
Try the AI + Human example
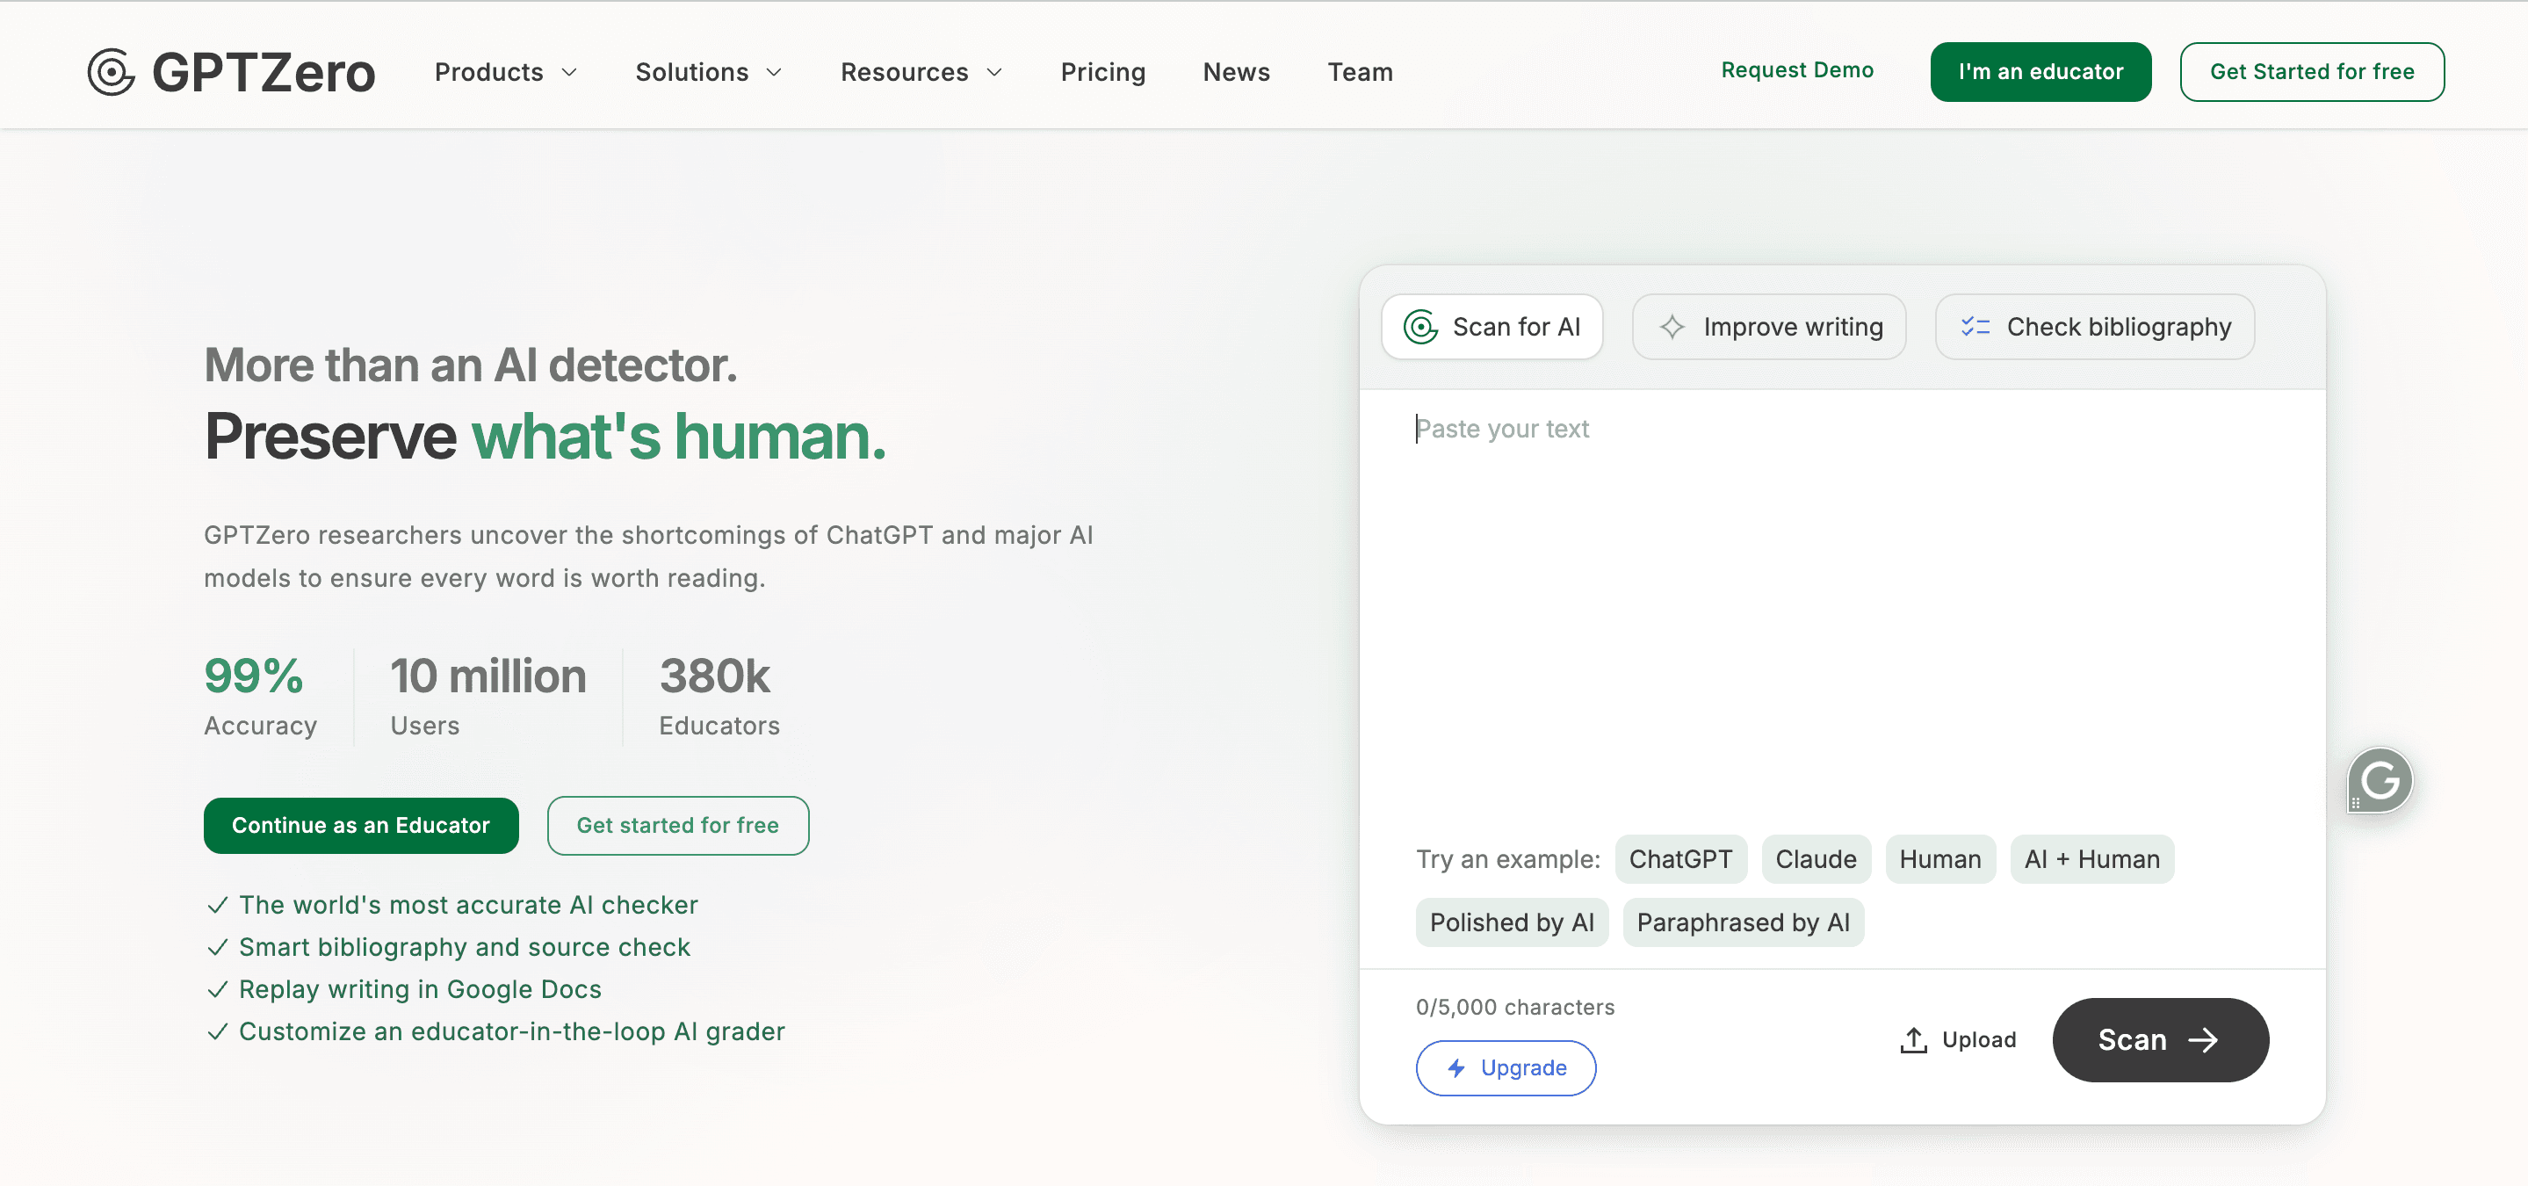pos(2091,859)
